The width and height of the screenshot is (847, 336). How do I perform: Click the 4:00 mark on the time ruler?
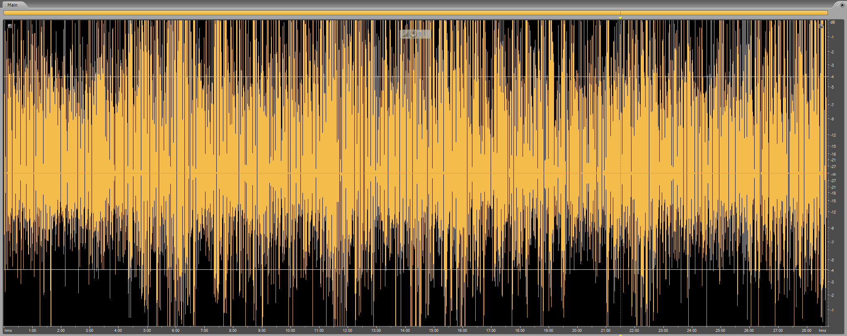(118, 330)
